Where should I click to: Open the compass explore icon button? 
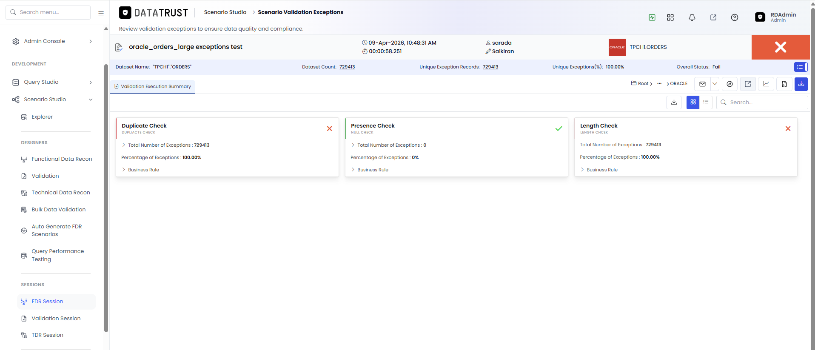[730, 84]
